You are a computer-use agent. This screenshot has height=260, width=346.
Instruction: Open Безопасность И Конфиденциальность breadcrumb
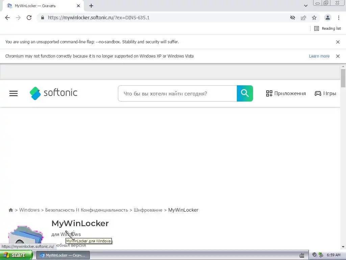click(x=86, y=210)
